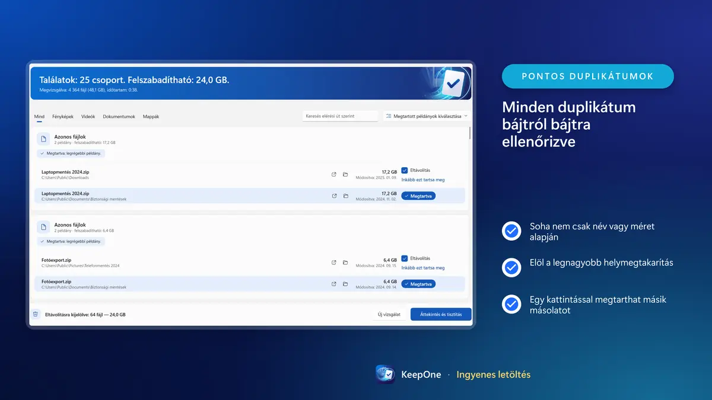Open Fotóexport.zip from Biztonsági mentések row
This screenshot has height=400, width=712.
334,284
